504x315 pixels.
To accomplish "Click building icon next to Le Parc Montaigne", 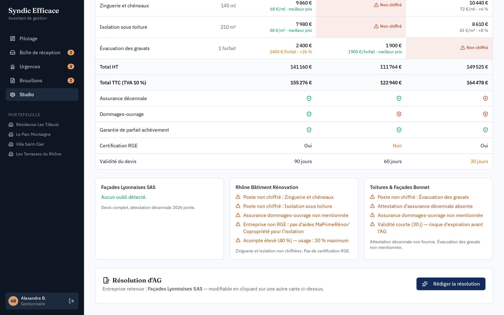I will click(x=11, y=134).
